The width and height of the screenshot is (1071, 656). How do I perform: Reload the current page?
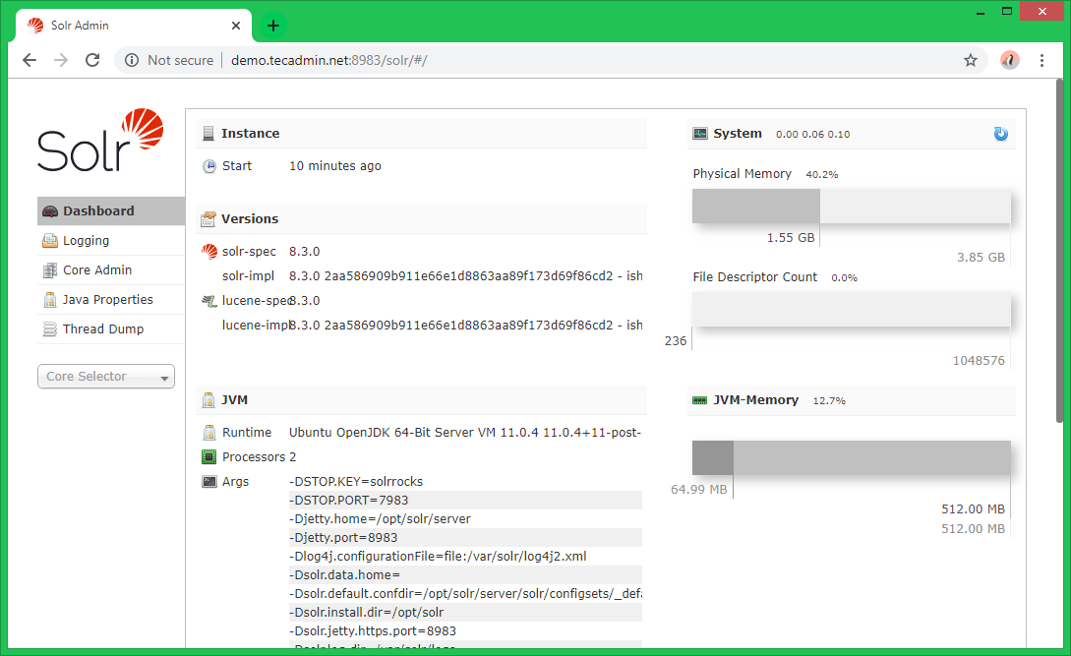pyautogui.click(x=92, y=60)
